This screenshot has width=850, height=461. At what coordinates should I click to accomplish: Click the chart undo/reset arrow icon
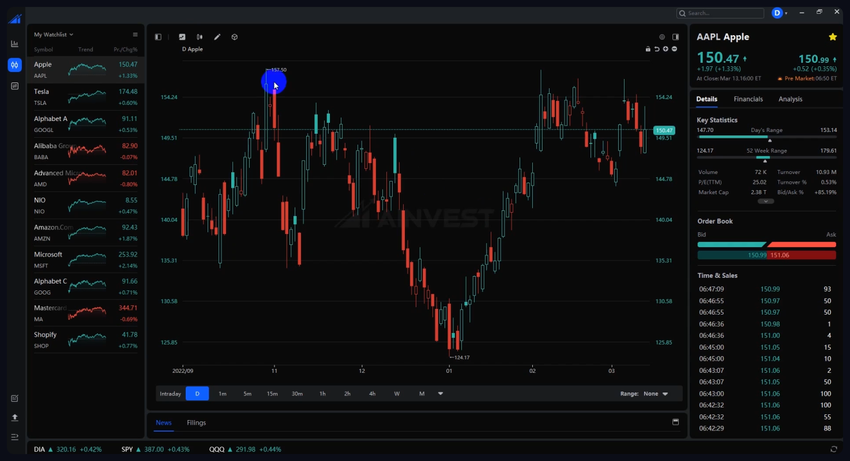tap(657, 49)
